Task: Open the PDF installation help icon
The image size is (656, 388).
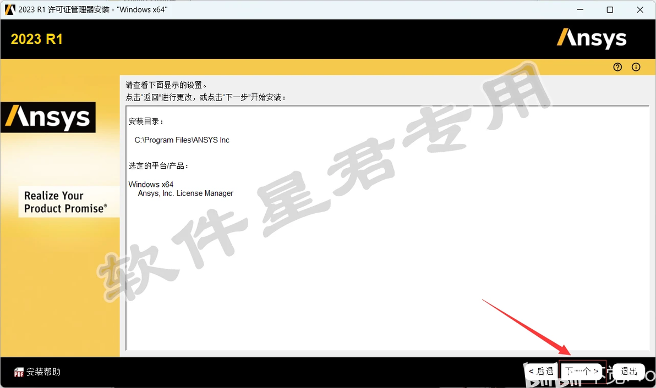Action: [x=18, y=372]
